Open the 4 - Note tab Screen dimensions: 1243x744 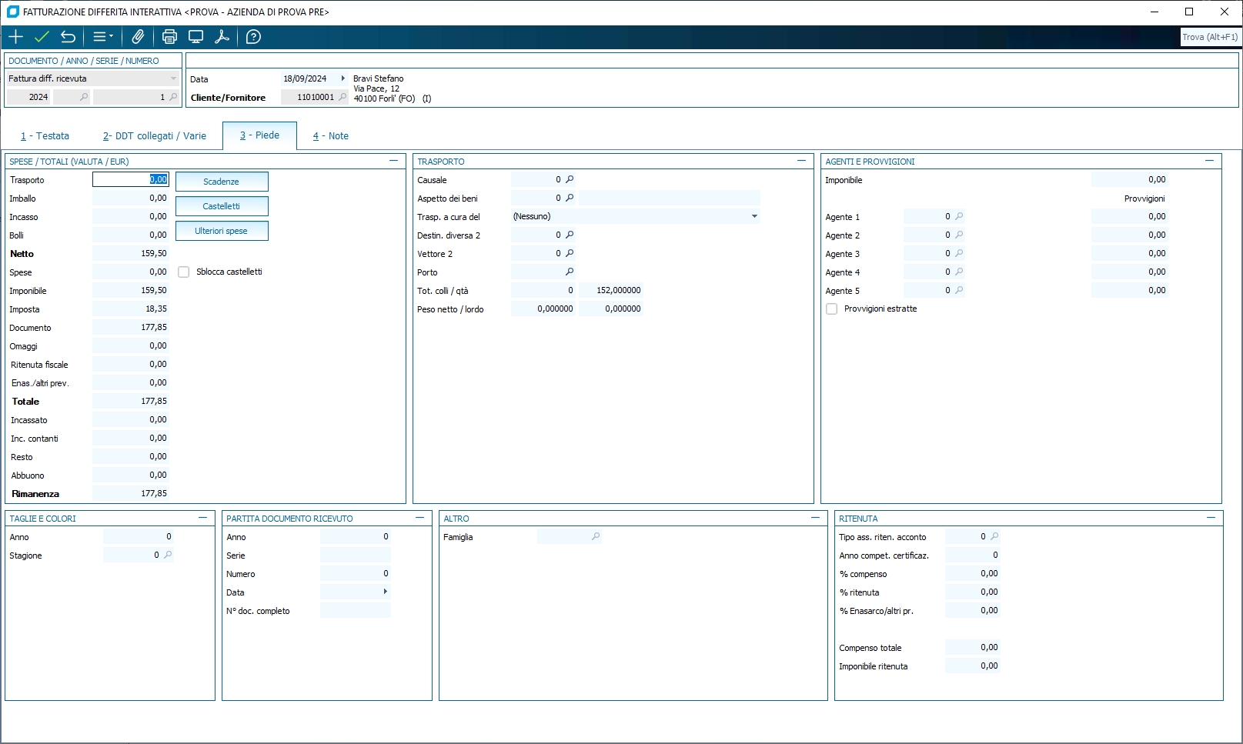(x=330, y=136)
